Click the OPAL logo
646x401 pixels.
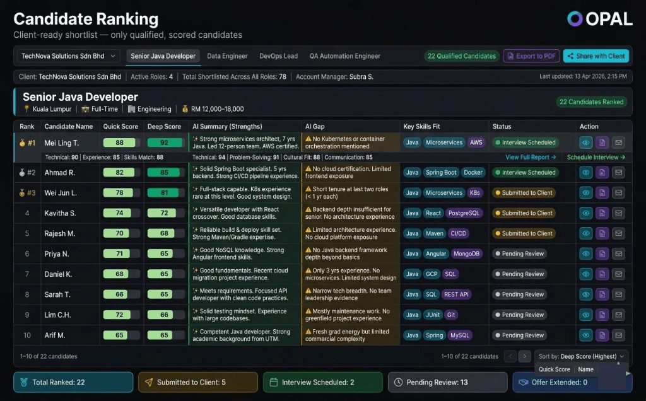(x=599, y=19)
